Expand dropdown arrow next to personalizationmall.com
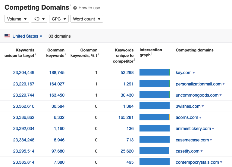 point(224,84)
